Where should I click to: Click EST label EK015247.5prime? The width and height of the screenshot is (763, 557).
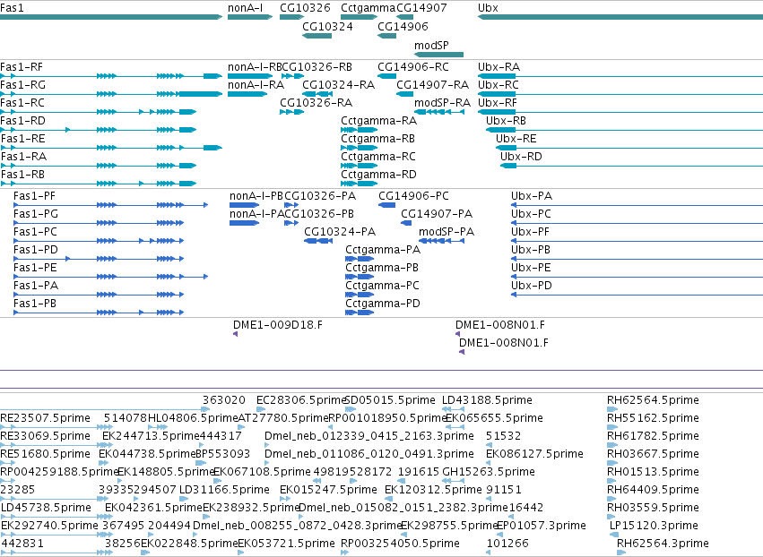click(328, 490)
